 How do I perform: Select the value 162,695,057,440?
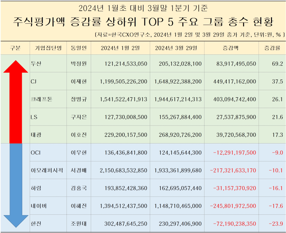pos(180,188)
